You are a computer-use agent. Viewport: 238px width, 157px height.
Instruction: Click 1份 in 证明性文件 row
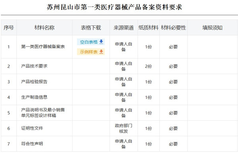click(x=148, y=128)
